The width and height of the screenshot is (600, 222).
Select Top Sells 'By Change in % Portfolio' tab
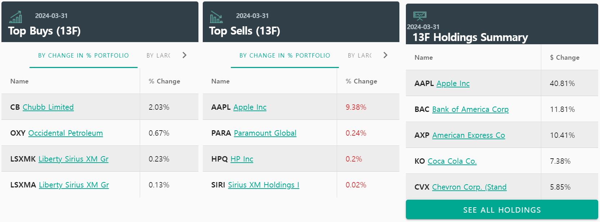point(285,55)
